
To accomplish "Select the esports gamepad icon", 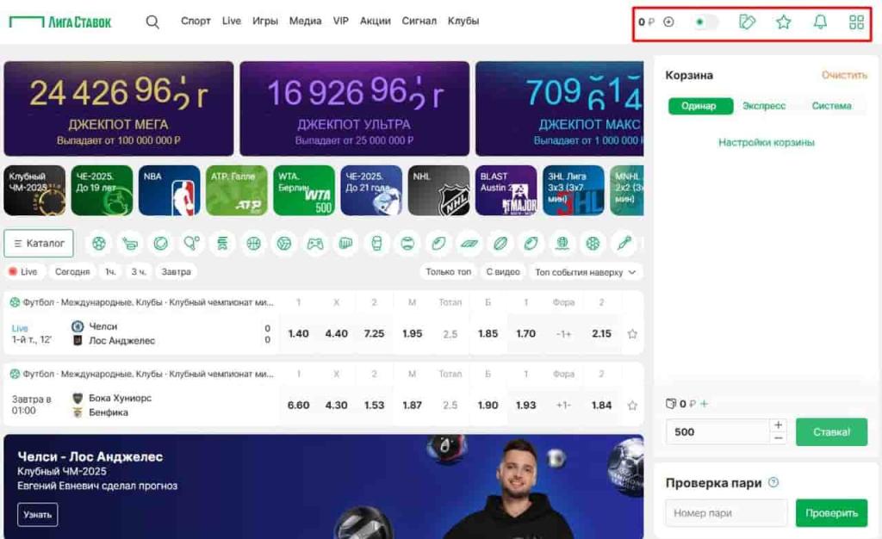I will pyautogui.click(x=315, y=244).
